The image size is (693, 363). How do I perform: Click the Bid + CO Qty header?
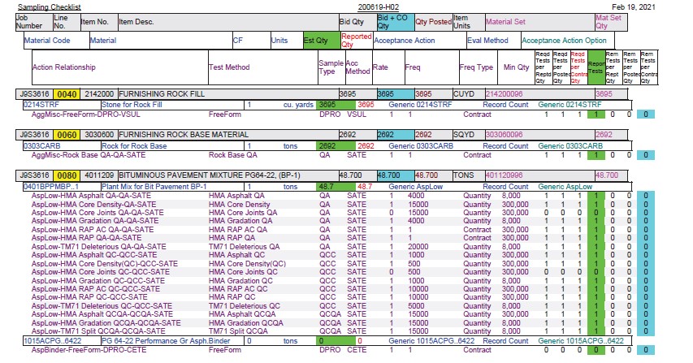pyautogui.click(x=396, y=22)
